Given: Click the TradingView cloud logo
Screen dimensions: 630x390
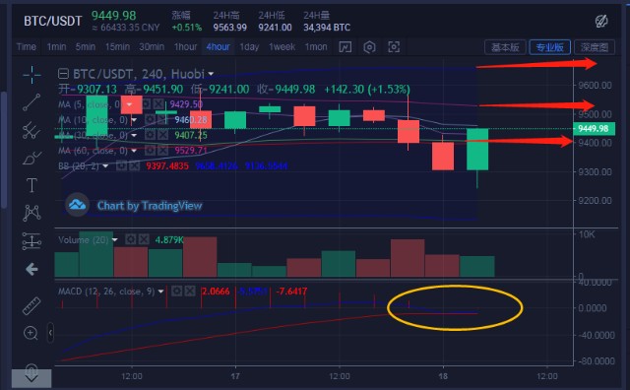Looking at the screenshot, I should 77,205.
